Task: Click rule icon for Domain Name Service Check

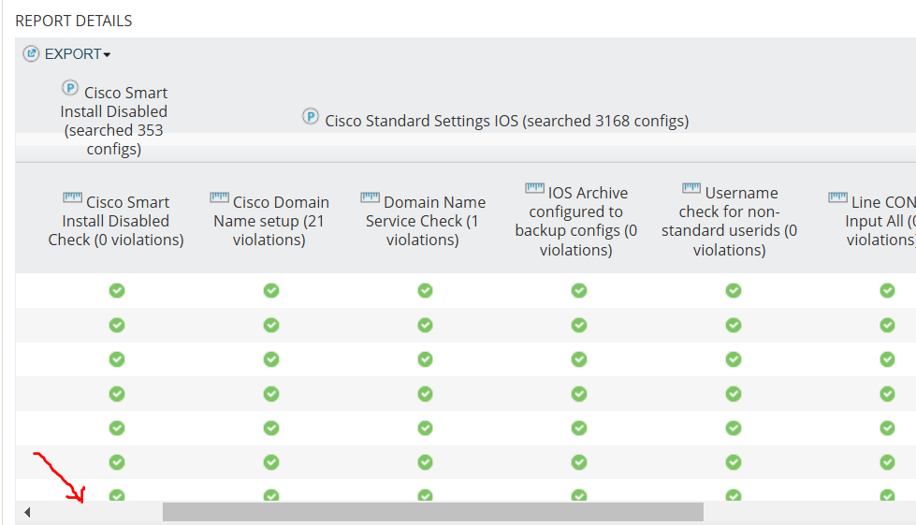Action: coord(370,198)
